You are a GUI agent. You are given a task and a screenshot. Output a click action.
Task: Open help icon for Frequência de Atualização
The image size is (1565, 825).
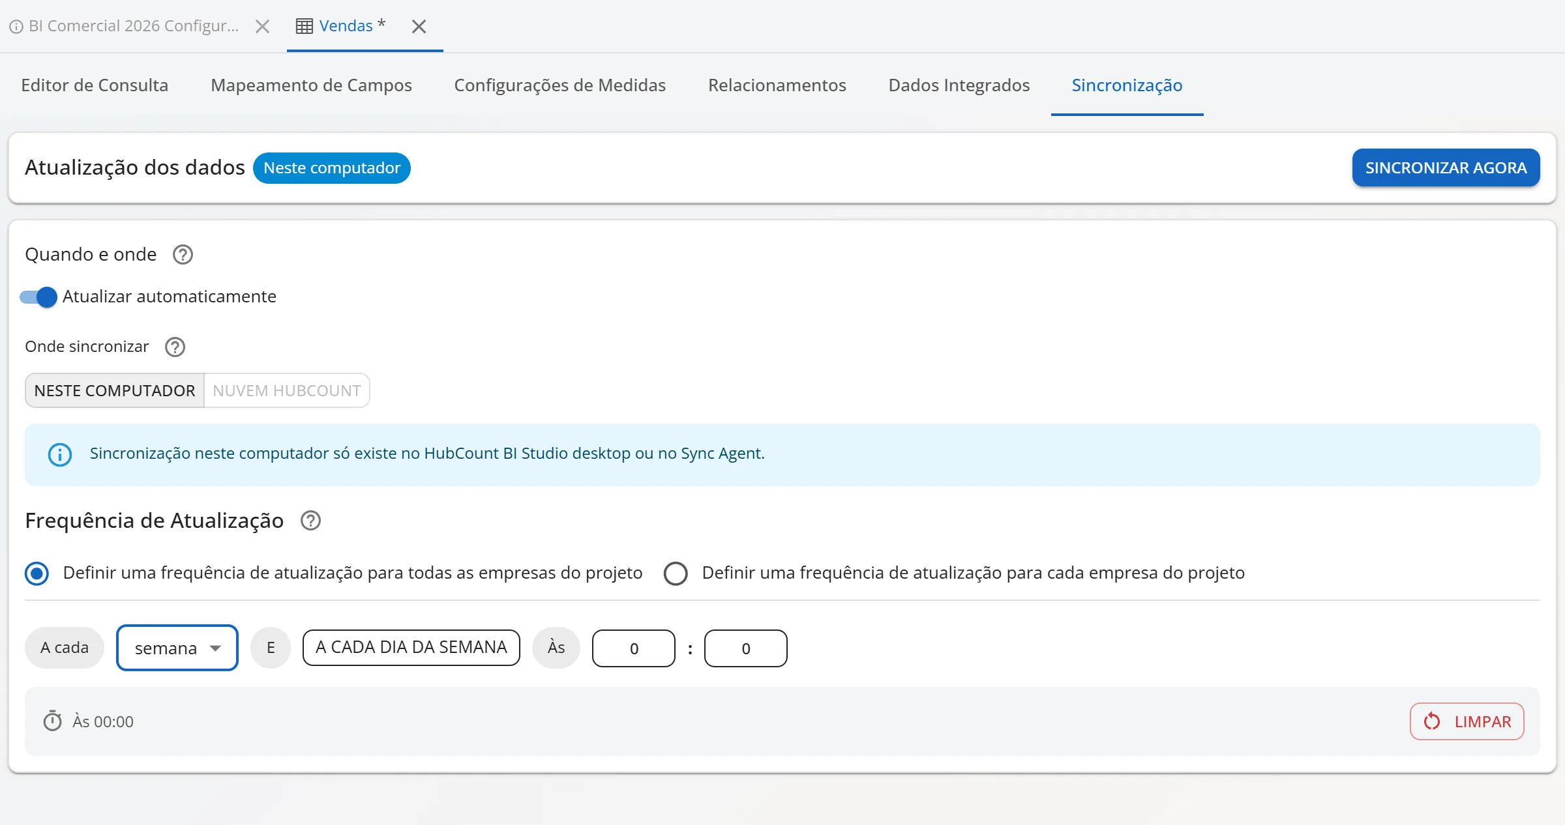(x=310, y=521)
